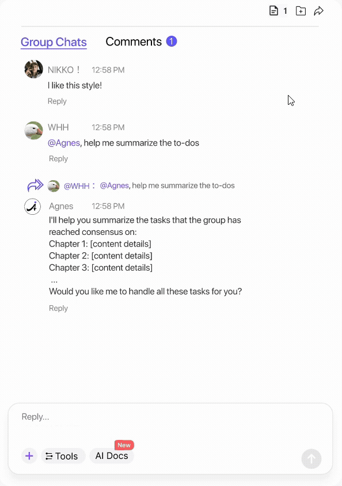Click Agnes's AI avatar icon
Screen dimensions: 342x486
tap(32, 206)
